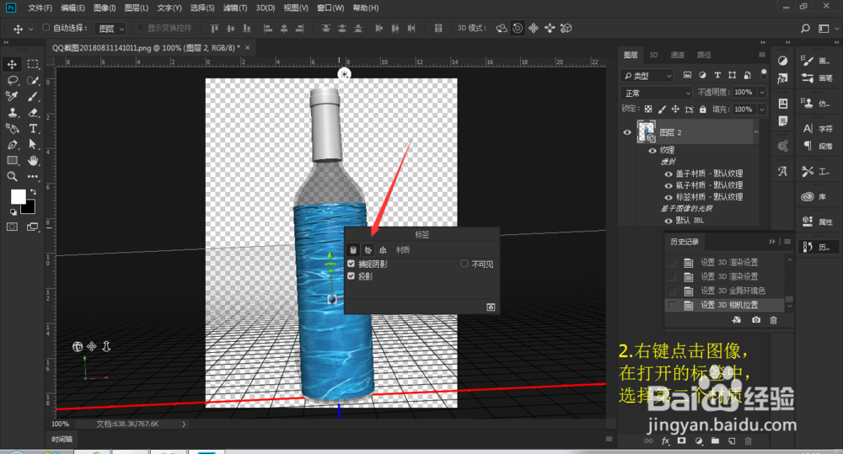Select the Lasso tool
The width and height of the screenshot is (843, 454).
(x=12, y=81)
